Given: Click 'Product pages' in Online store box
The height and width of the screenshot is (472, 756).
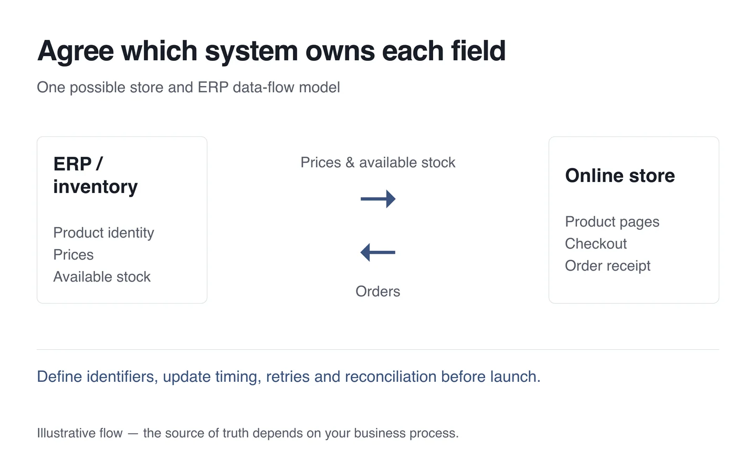Looking at the screenshot, I should pyautogui.click(x=612, y=222).
